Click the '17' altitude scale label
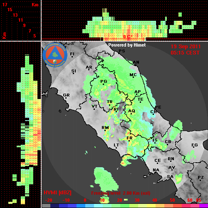208x208 pixels. pyautogui.click(x=5, y=5)
